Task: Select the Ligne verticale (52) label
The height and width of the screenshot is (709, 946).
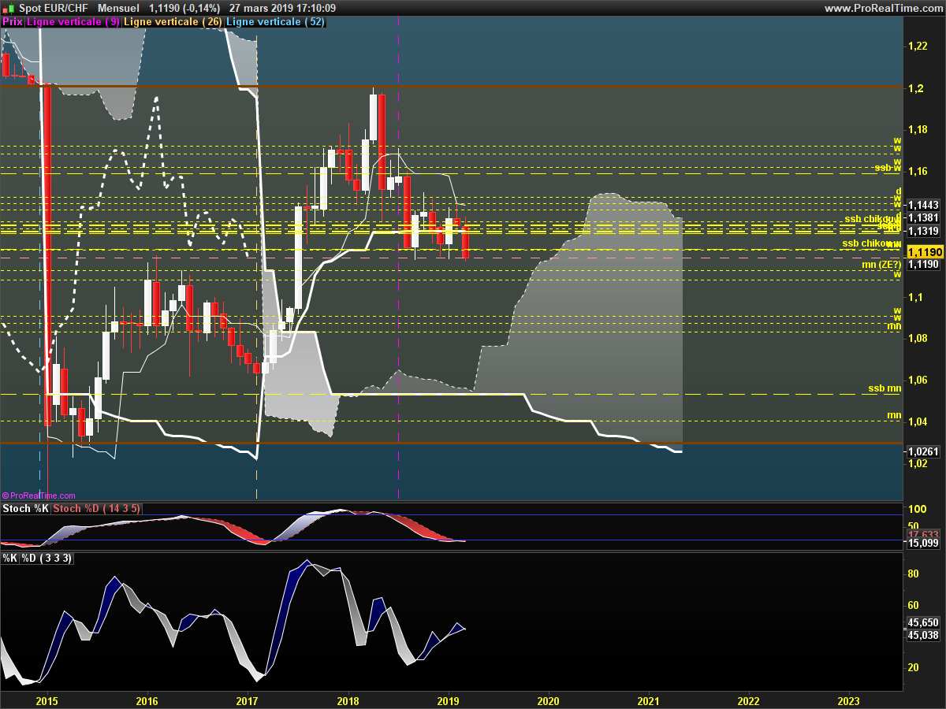Action: [276, 22]
